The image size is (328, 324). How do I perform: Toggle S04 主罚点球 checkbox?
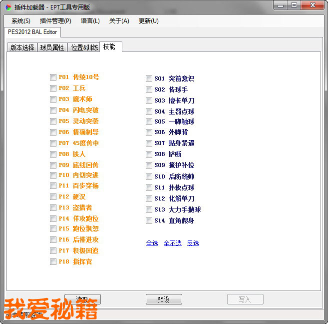(x=149, y=111)
